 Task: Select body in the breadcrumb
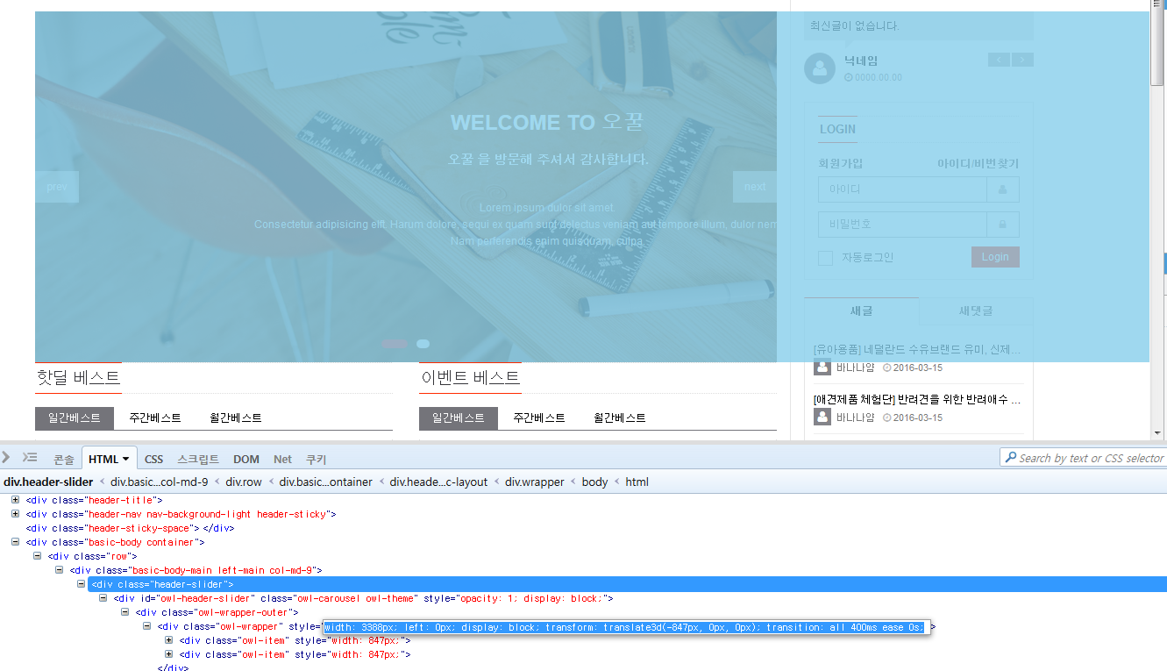coord(594,482)
